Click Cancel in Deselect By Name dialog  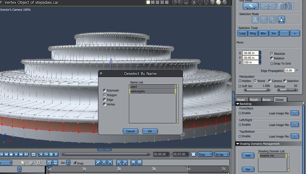130,131
